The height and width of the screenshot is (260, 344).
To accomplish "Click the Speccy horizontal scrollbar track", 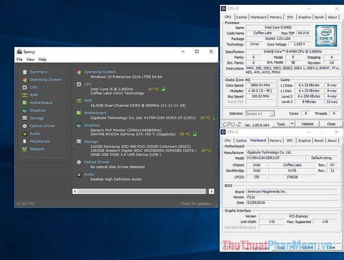I will (x=142, y=191).
